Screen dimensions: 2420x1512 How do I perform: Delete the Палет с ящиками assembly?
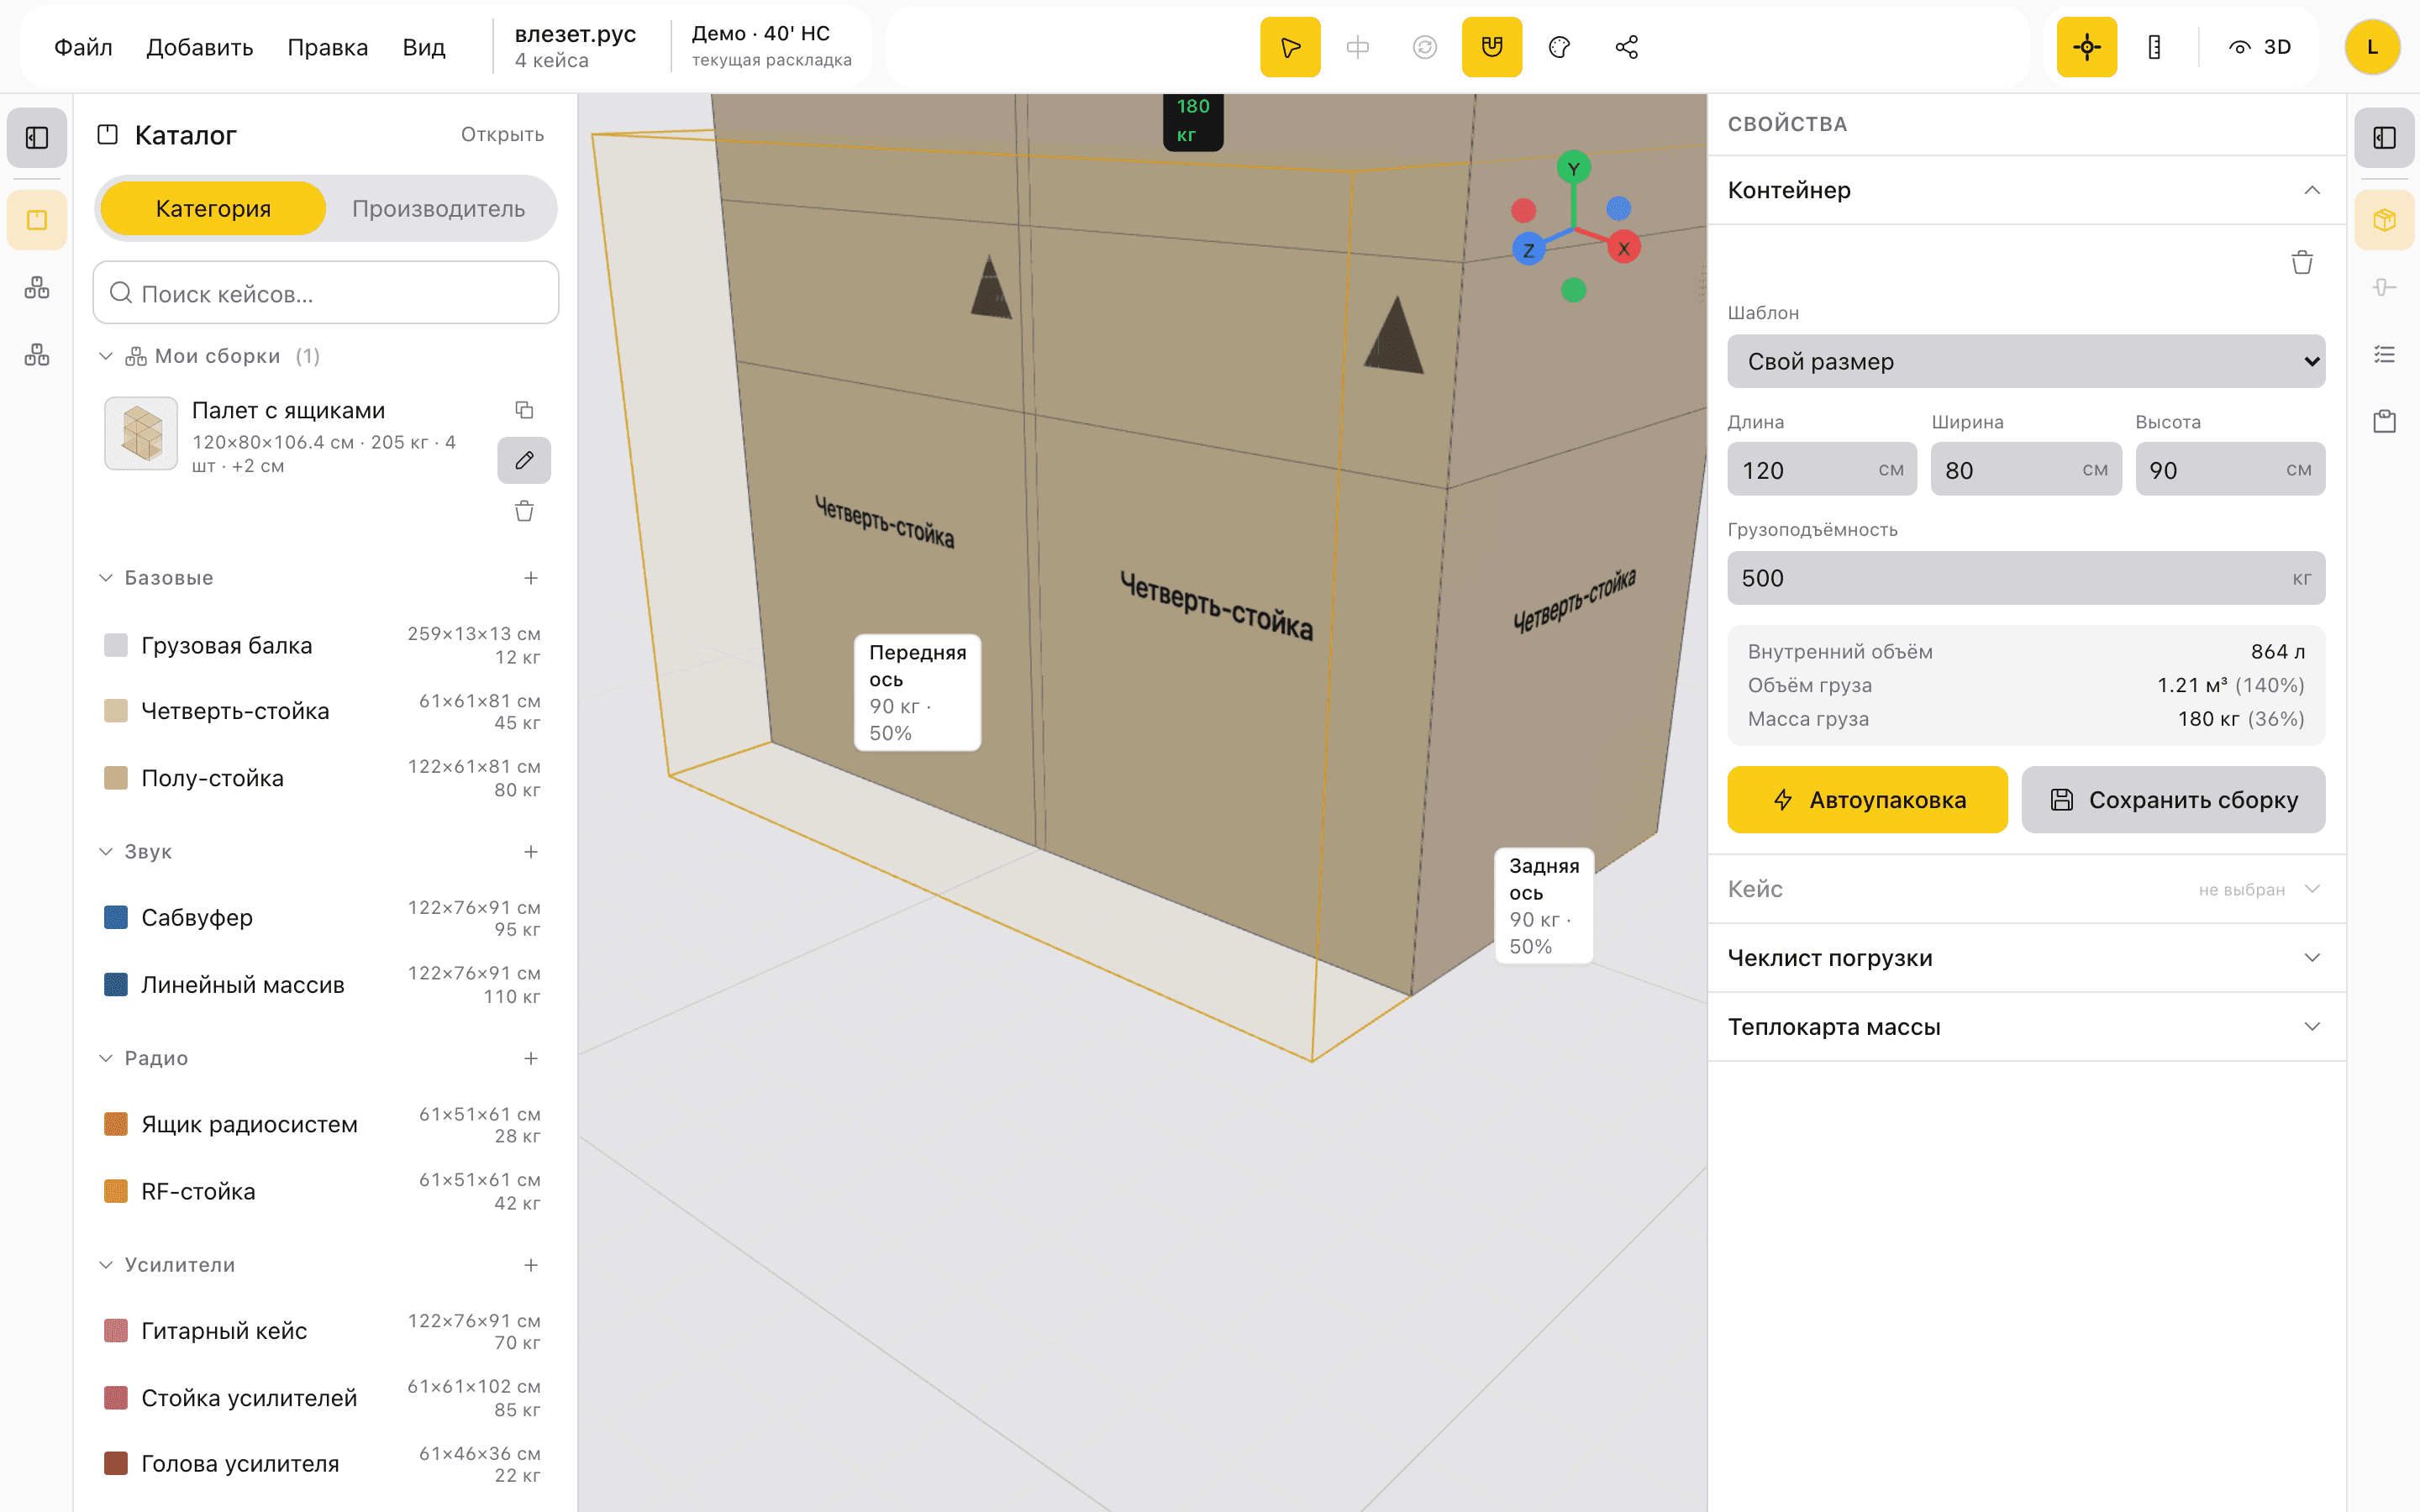[524, 511]
